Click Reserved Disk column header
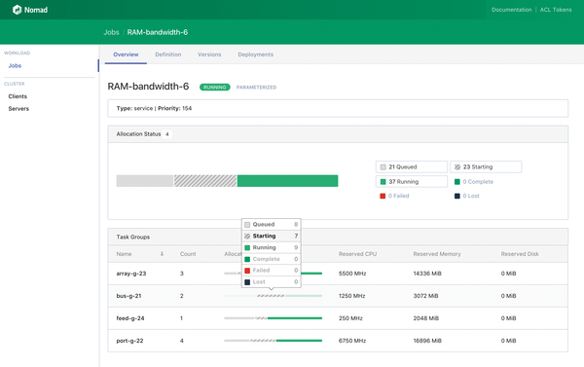This screenshot has height=367, width=584. pyautogui.click(x=520, y=254)
